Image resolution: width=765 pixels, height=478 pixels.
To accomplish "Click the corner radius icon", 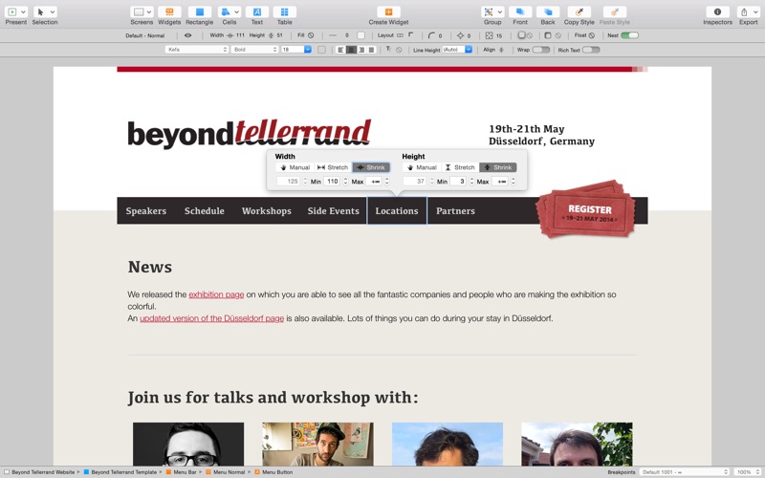I will click(431, 35).
